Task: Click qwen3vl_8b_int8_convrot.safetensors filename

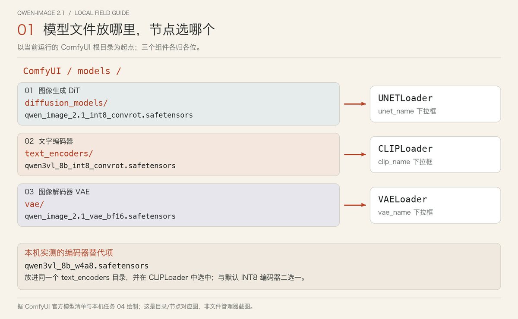Action: click(x=100, y=166)
